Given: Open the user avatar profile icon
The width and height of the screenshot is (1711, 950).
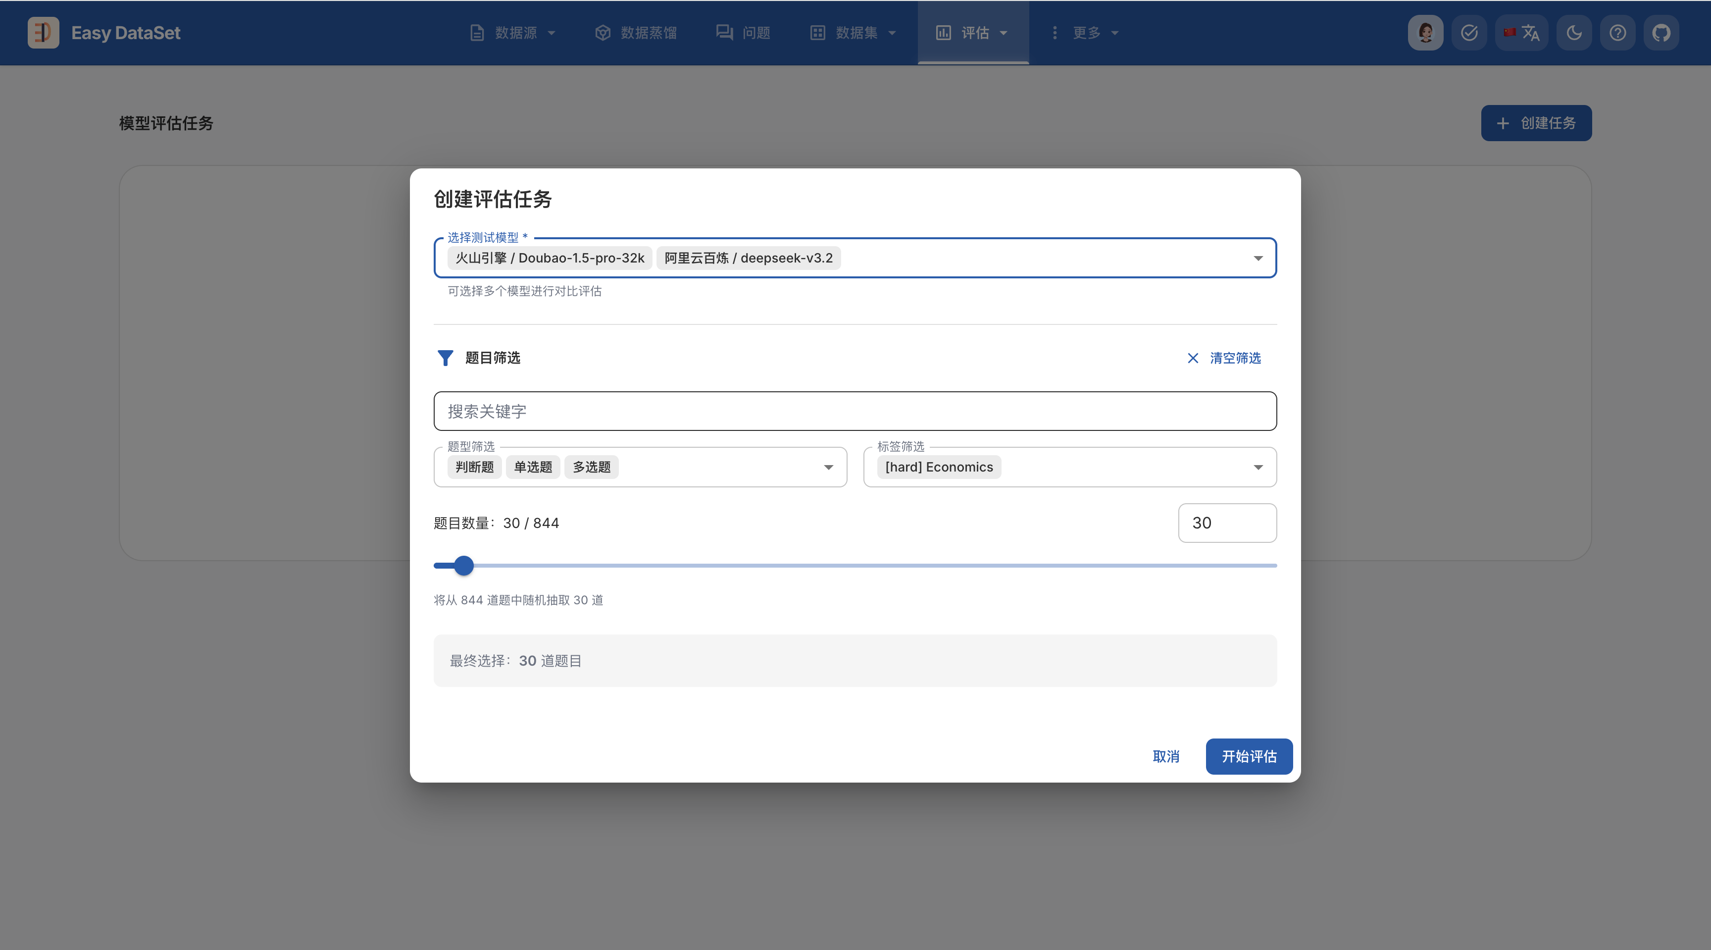Looking at the screenshot, I should pyautogui.click(x=1425, y=33).
